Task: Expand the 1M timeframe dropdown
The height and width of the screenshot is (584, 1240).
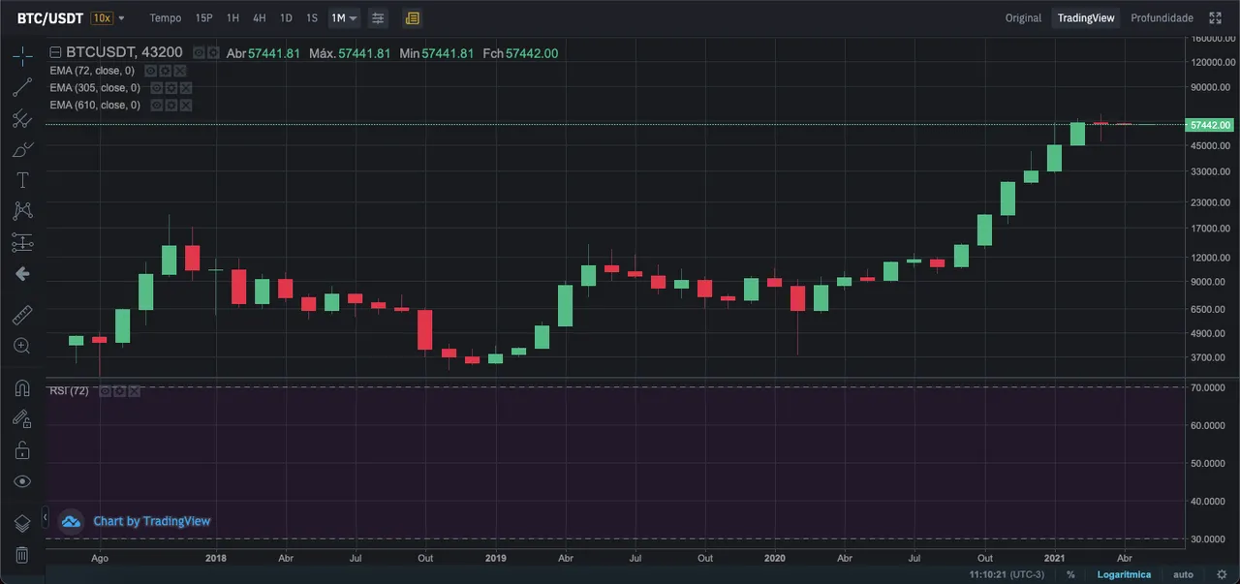Action: click(352, 18)
